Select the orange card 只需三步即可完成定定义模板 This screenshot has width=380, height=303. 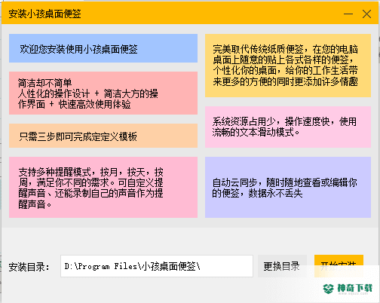tap(103, 136)
